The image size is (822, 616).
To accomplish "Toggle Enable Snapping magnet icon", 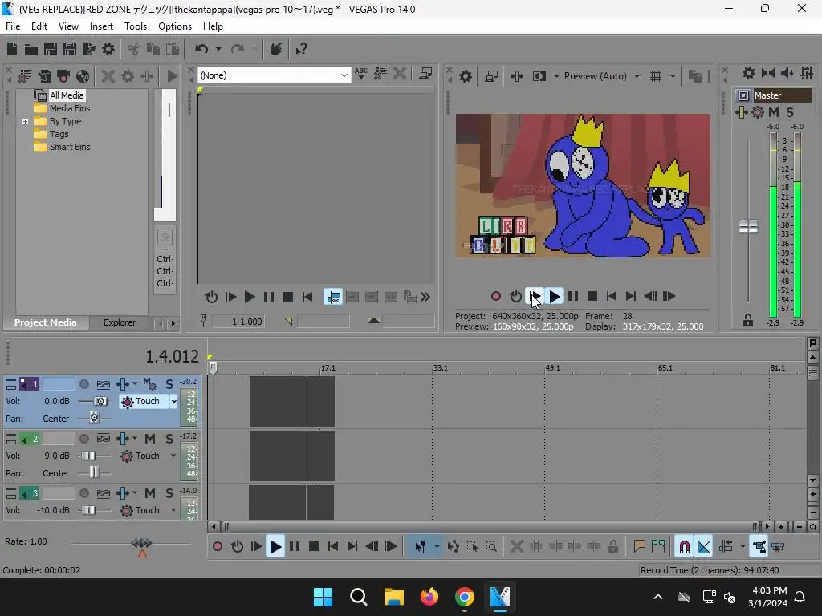I will click(x=684, y=547).
